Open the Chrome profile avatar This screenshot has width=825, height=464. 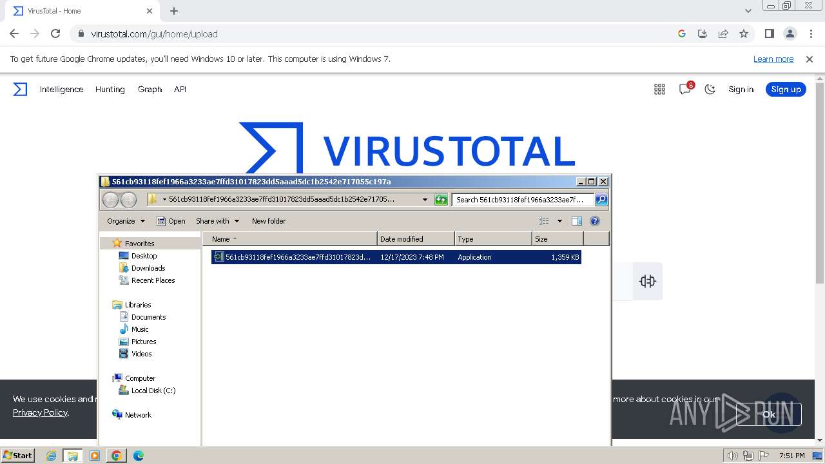pos(790,34)
